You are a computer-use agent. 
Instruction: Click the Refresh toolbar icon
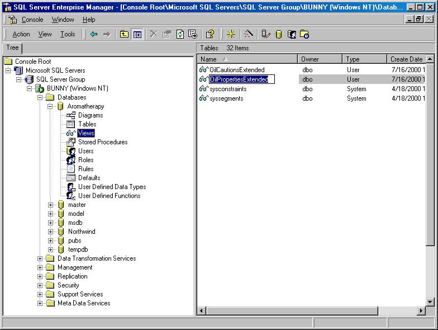pyautogui.click(x=180, y=35)
